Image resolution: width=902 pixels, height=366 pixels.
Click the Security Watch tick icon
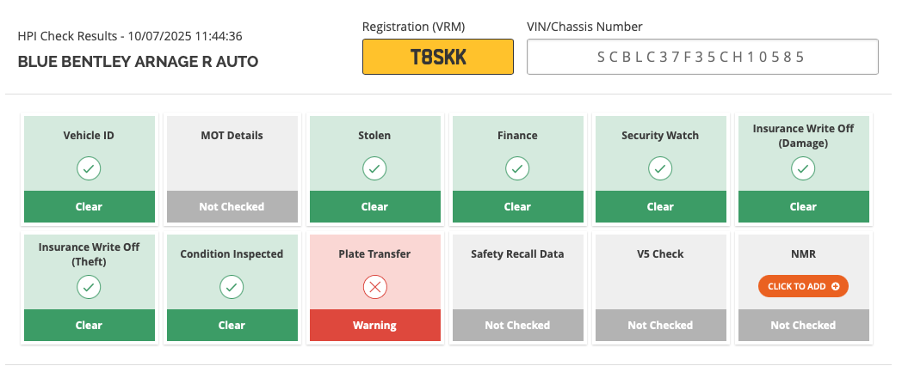660,168
